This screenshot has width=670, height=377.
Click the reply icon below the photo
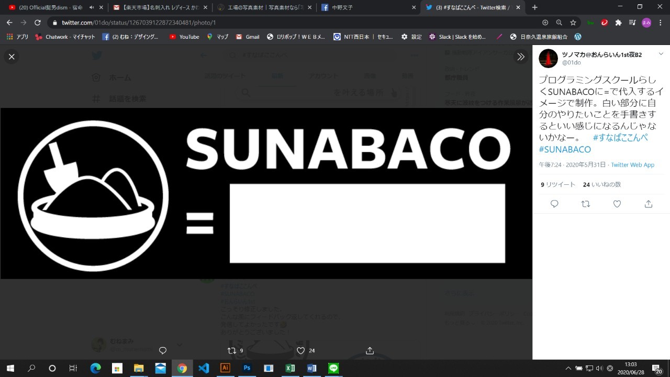click(163, 350)
